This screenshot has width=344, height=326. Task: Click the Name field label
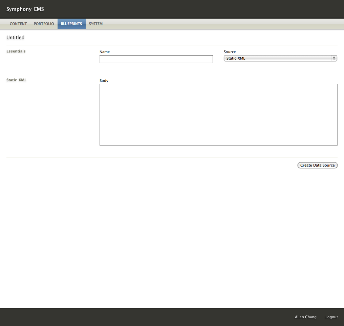tap(105, 52)
